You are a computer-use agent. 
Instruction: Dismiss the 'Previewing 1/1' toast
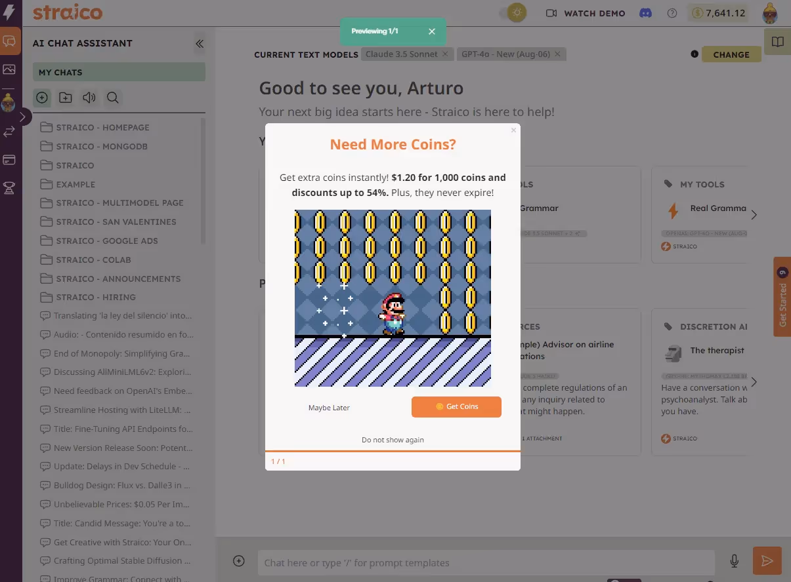(x=431, y=31)
